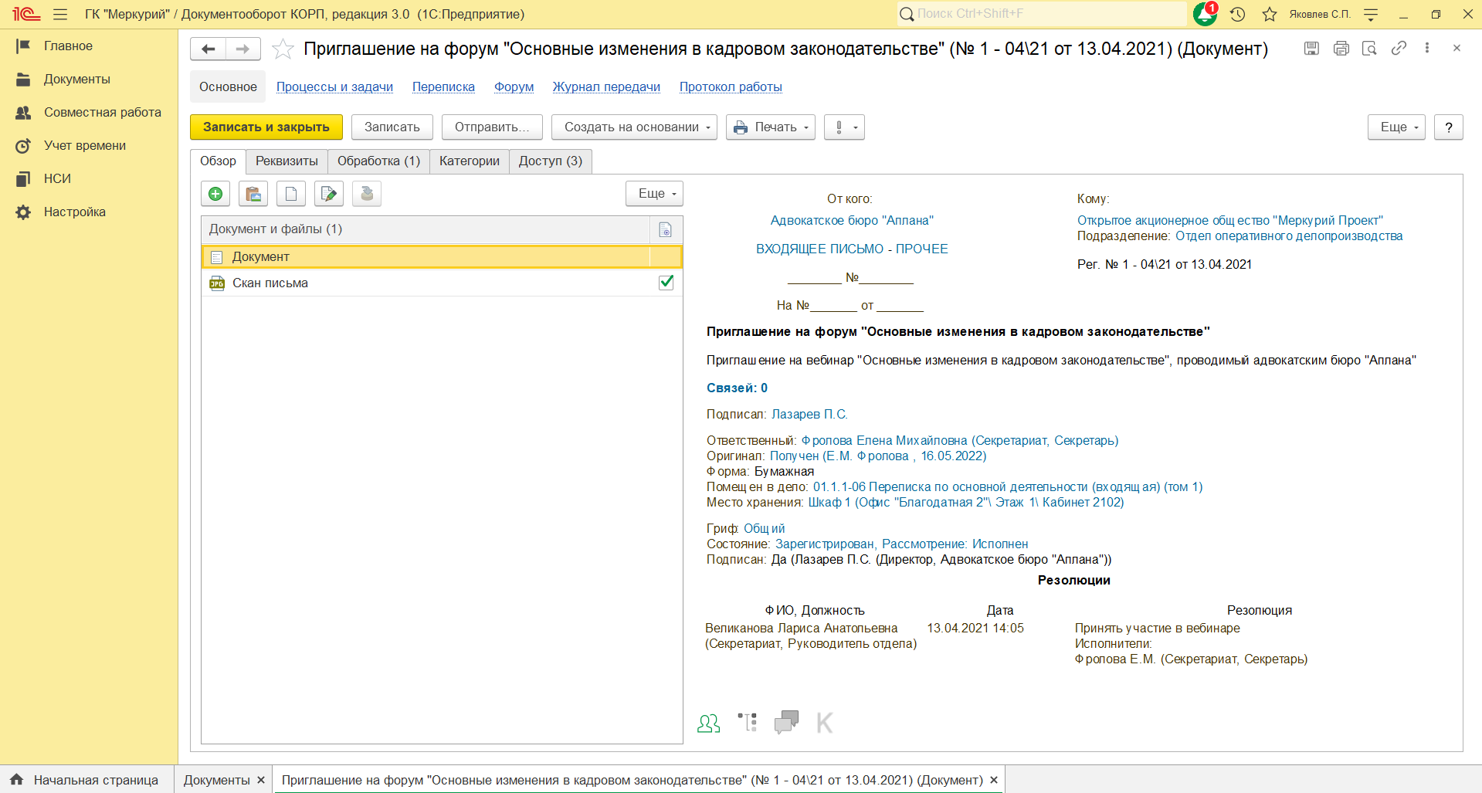Open the 1C main menu hamburger icon
The height and width of the screenshot is (793, 1482).
(x=60, y=14)
